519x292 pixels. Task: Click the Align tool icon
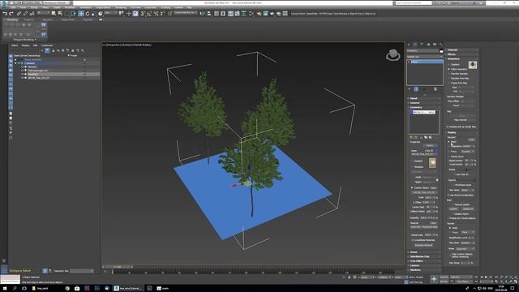point(209,14)
